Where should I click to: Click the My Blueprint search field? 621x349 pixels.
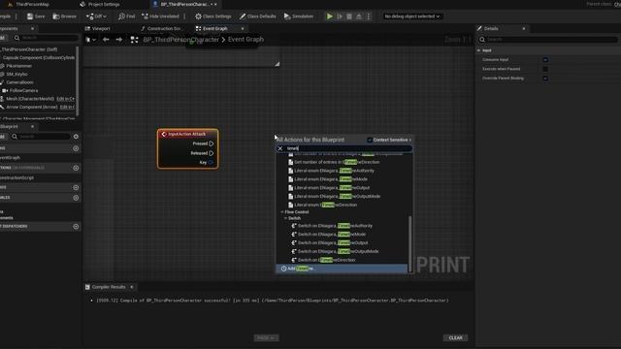click(x=41, y=137)
